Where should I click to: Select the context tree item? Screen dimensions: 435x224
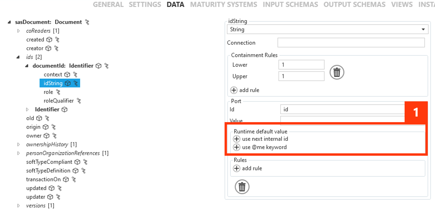pos(53,75)
